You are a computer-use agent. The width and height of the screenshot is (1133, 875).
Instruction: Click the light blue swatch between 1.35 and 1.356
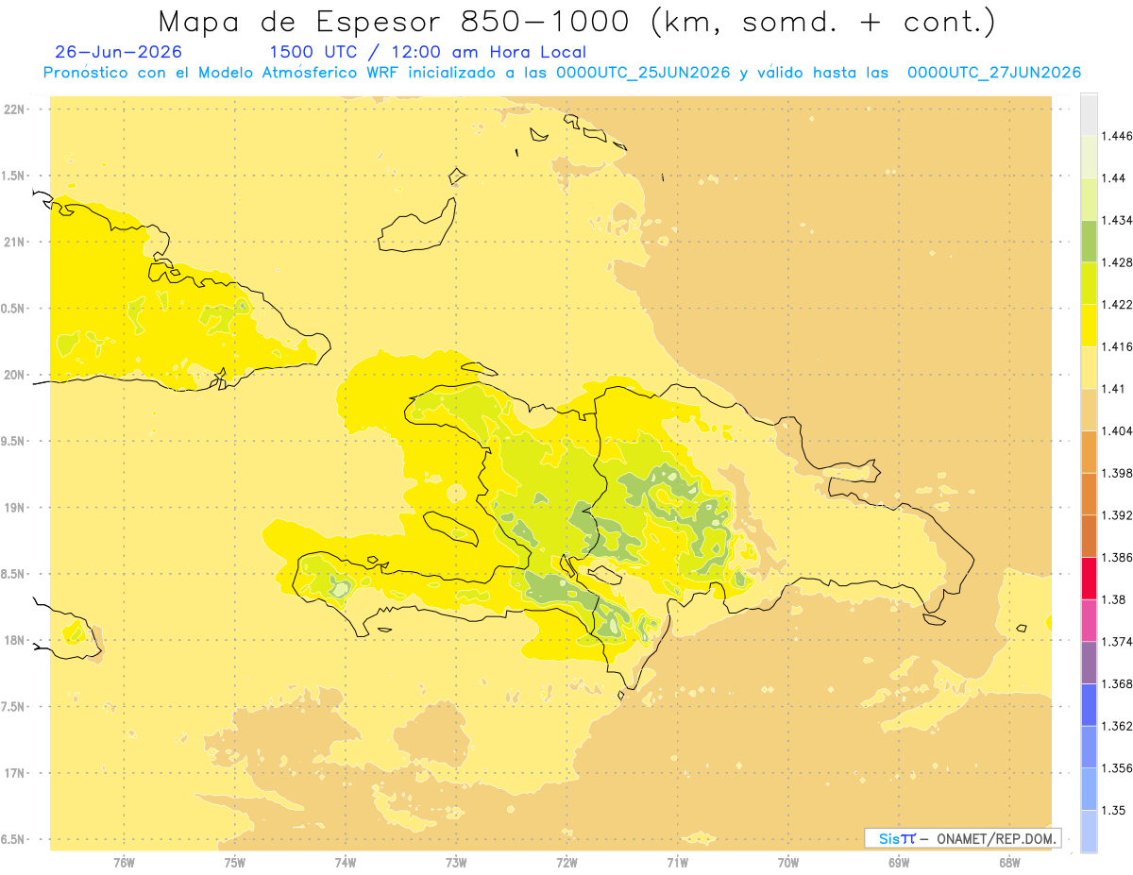[x=1089, y=788]
